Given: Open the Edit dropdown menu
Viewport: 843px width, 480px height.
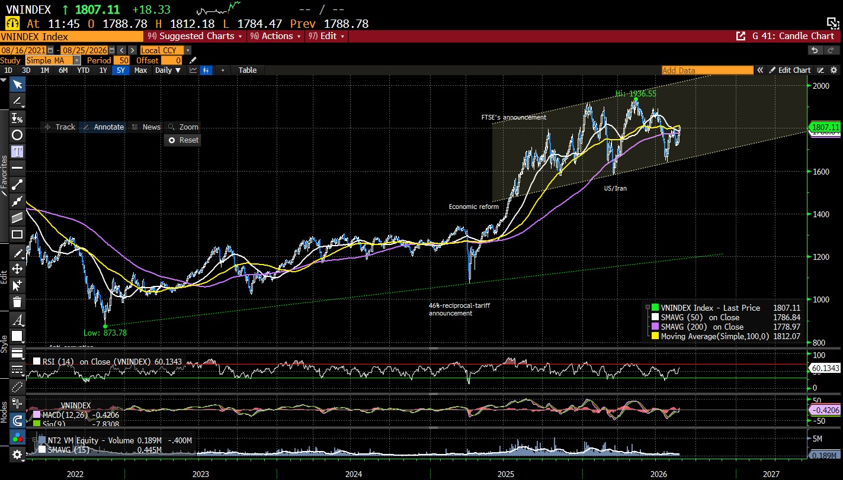Looking at the screenshot, I should click(327, 36).
